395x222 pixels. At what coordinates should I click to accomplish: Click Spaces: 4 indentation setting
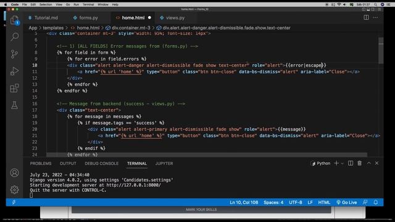coord(273,202)
